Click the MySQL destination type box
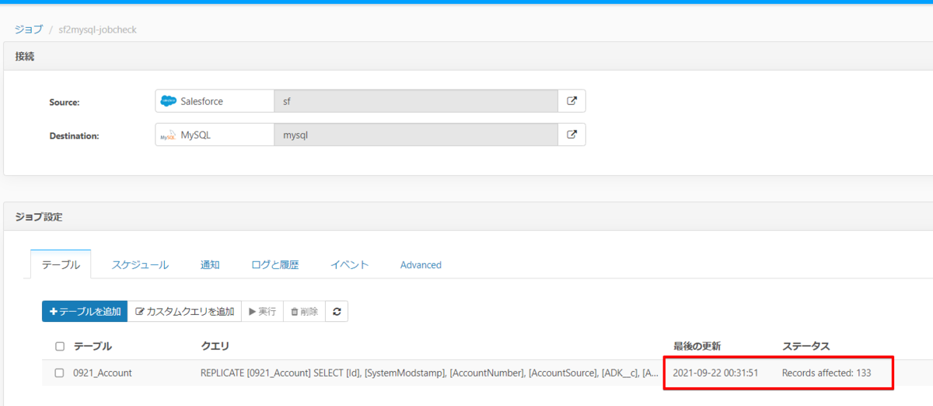 click(x=215, y=135)
